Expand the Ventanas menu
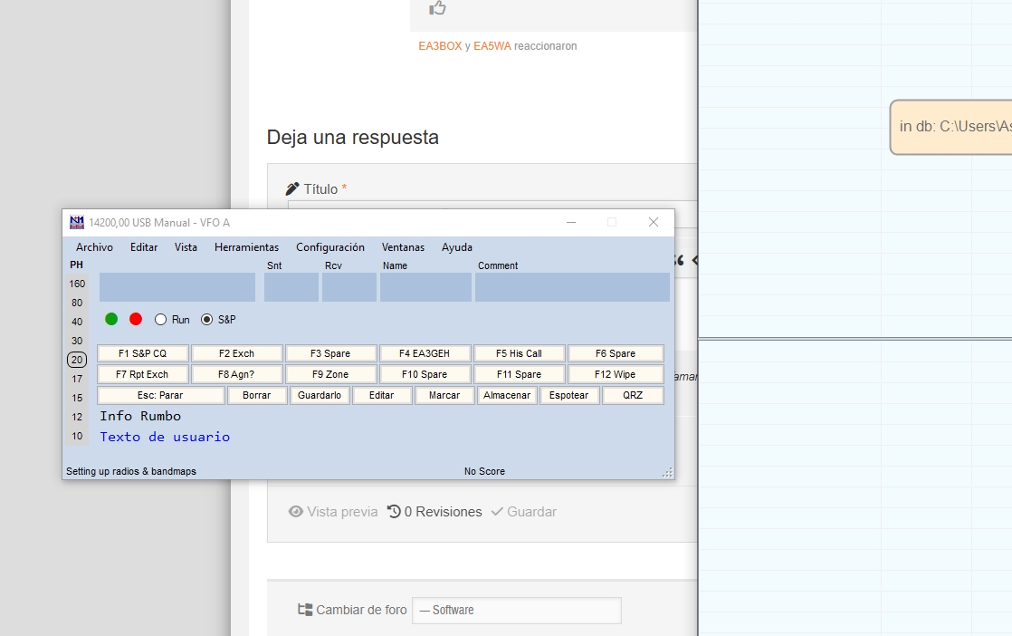The width and height of the screenshot is (1012, 636). [403, 247]
